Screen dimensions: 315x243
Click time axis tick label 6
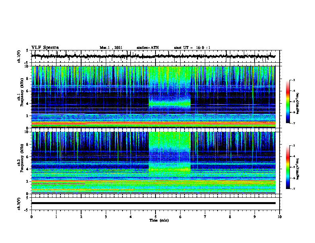(x=181, y=217)
